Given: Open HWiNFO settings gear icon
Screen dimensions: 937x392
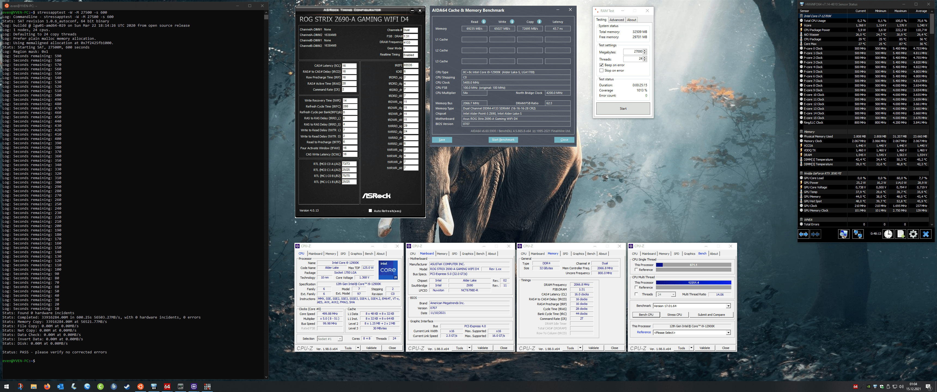Looking at the screenshot, I should point(913,234).
